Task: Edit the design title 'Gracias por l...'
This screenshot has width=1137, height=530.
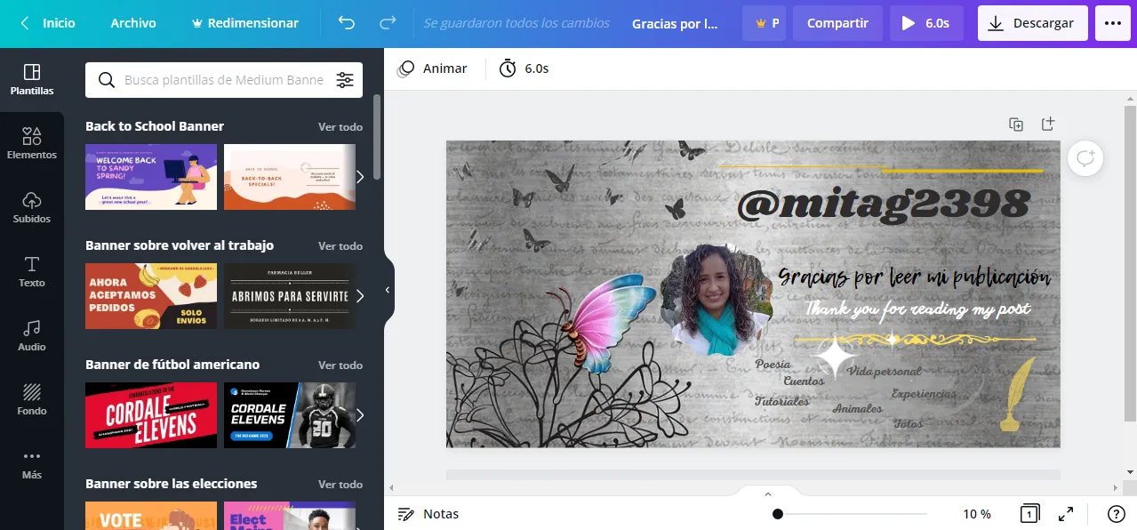Action: click(x=675, y=24)
